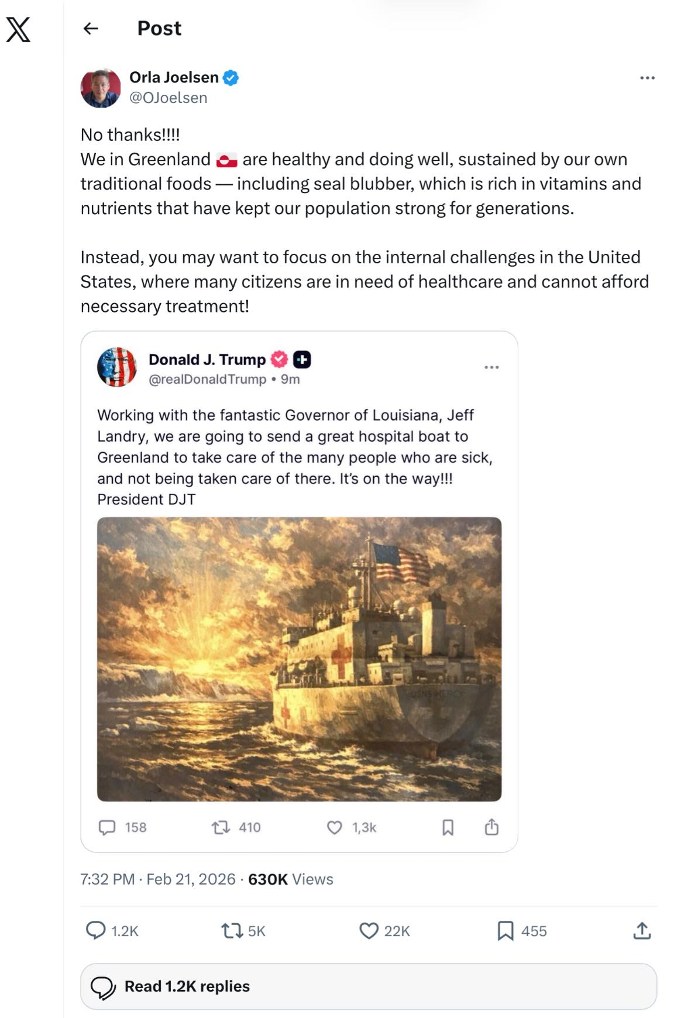Bookmark the quoted Trump post
The height and width of the screenshot is (1018, 674).
click(448, 827)
